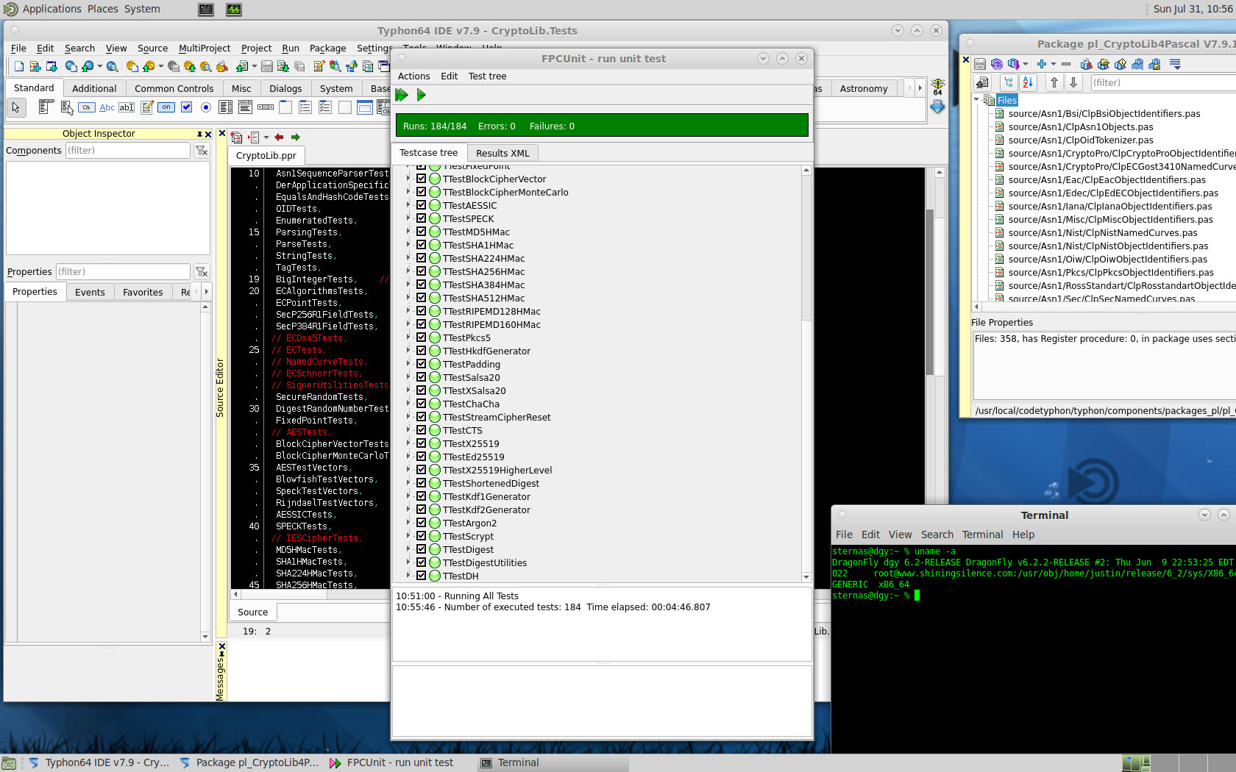Switch to Results XML tab

click(502, 153)
